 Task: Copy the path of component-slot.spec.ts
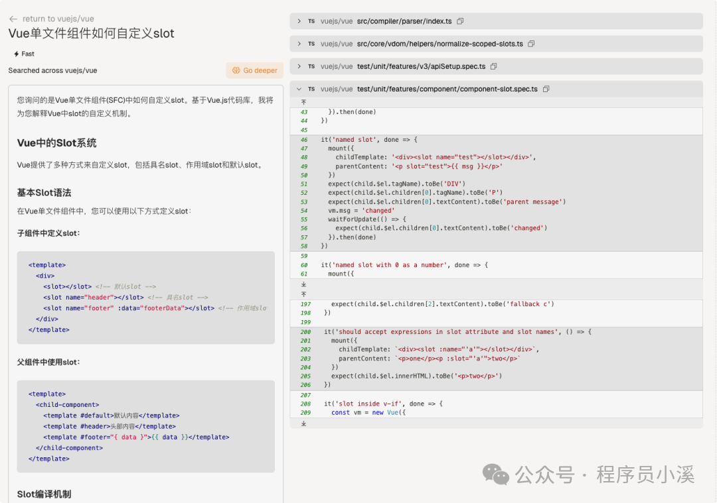pos(546,88)
